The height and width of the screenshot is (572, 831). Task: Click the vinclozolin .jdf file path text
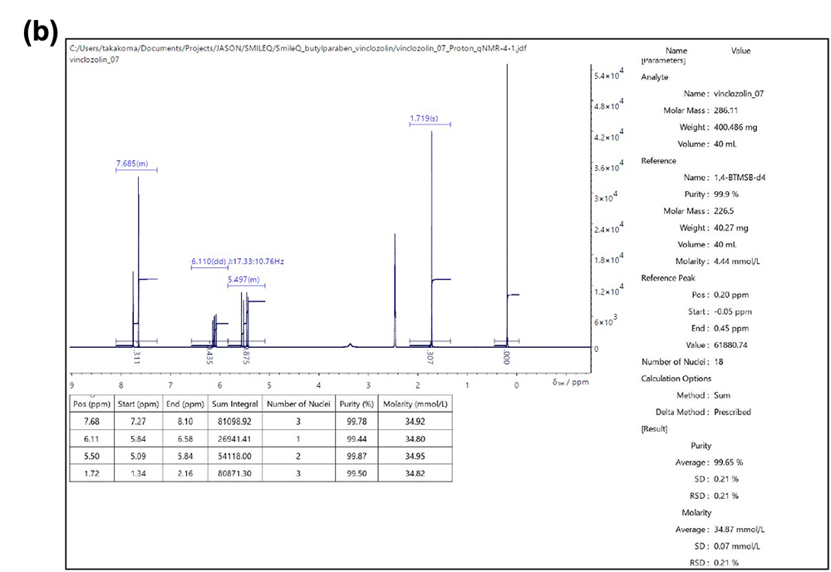pyautogui.click(x=297, y=48)
